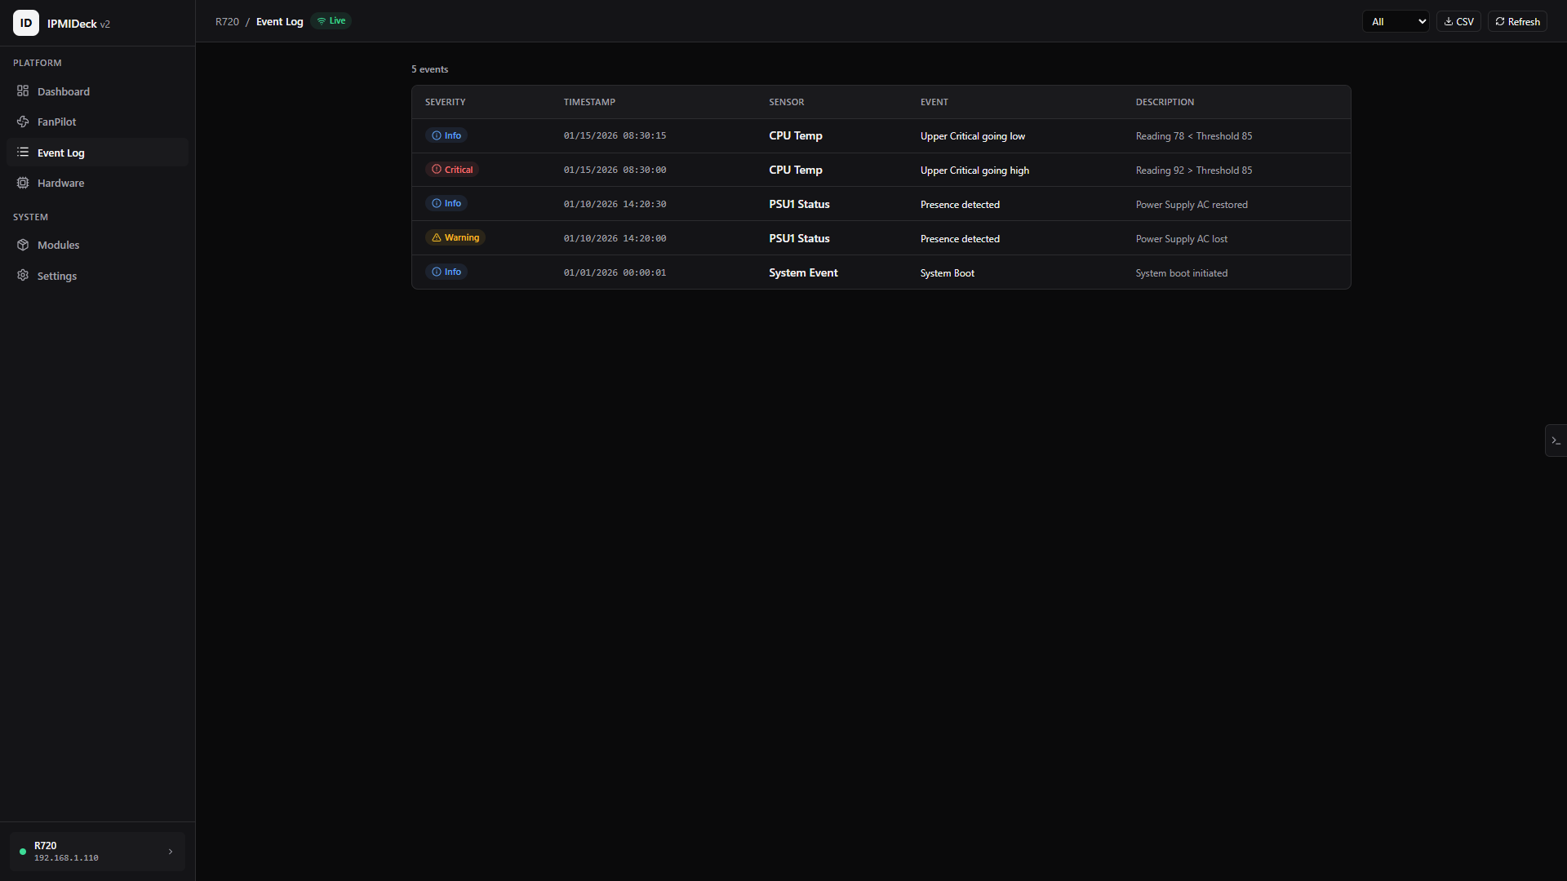Screen dimensions: 1567x881
Task: Go to the FanPilot page
Action: [x=97, y=122]
